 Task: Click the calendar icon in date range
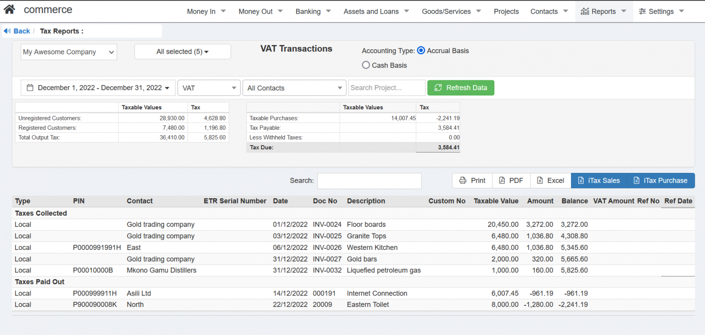coord(30,88)
